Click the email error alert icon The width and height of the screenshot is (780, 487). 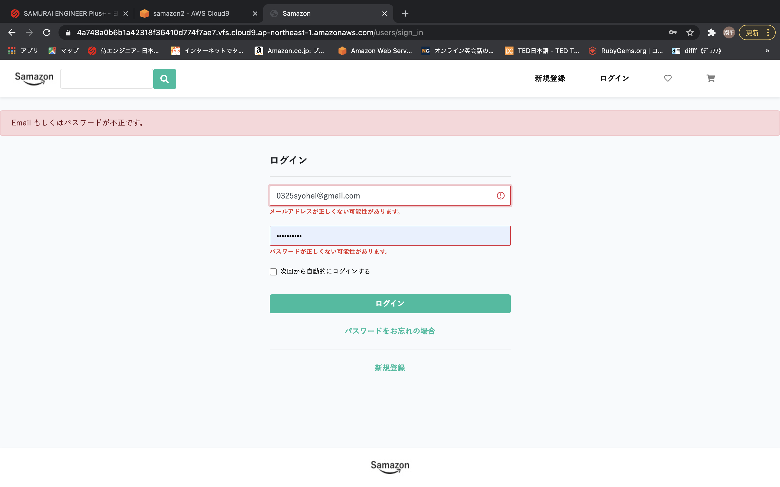click(500, 195)
